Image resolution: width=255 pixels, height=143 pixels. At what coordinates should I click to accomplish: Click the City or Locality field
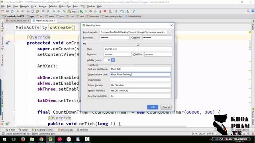[x=140, y=85]
